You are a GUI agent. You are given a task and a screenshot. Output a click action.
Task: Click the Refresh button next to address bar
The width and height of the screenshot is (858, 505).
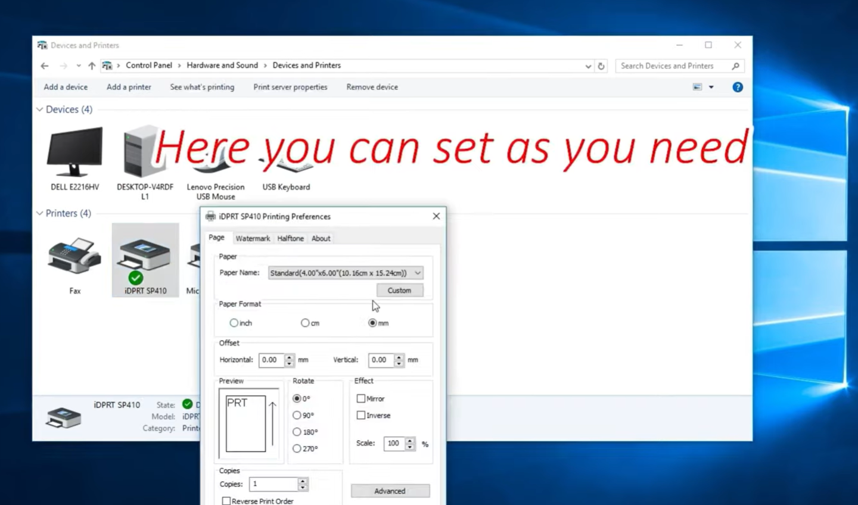coord(601,66)
